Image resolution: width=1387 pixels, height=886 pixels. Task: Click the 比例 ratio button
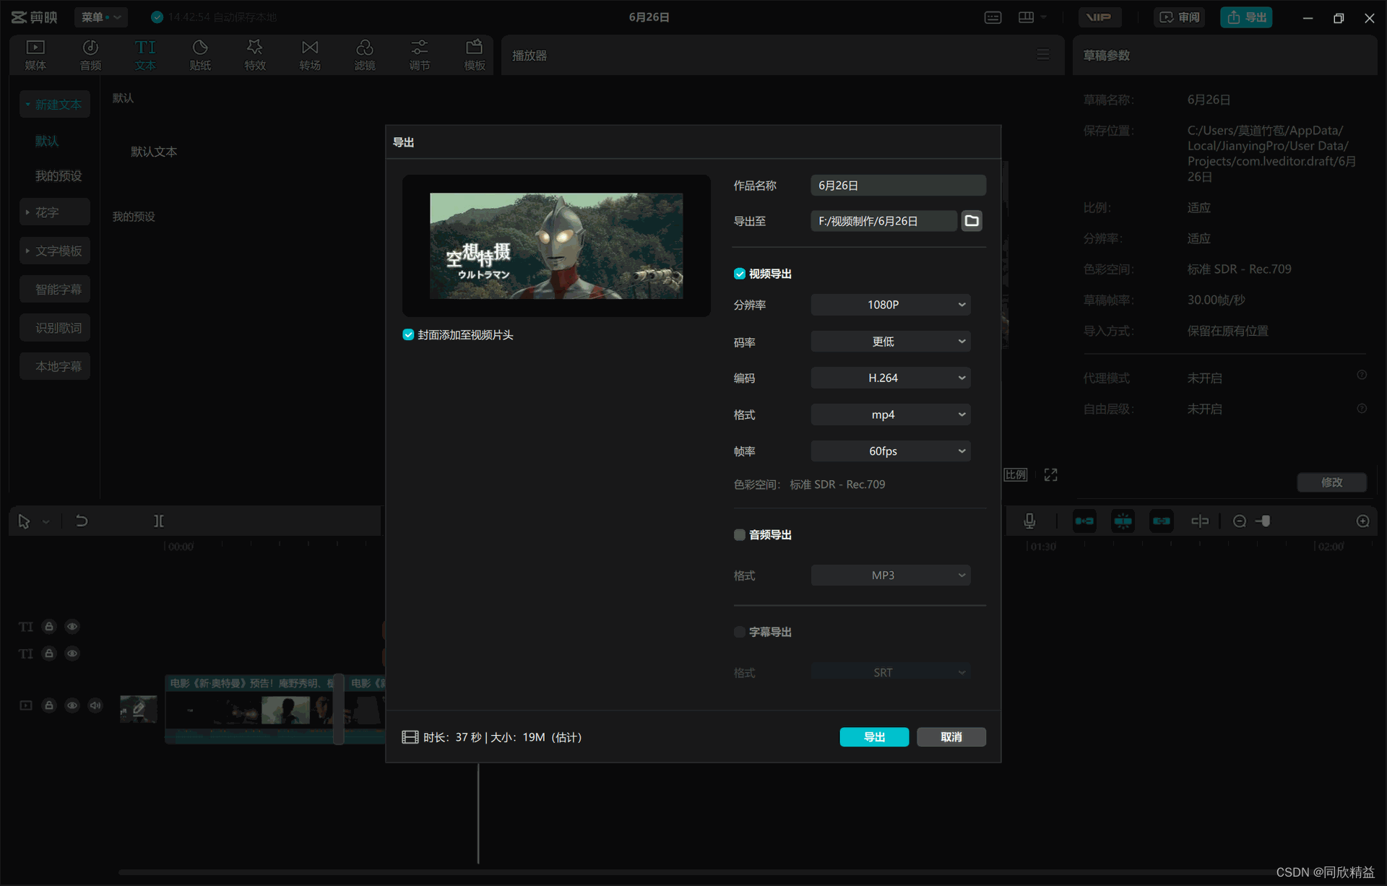[x=1015, y=474]
